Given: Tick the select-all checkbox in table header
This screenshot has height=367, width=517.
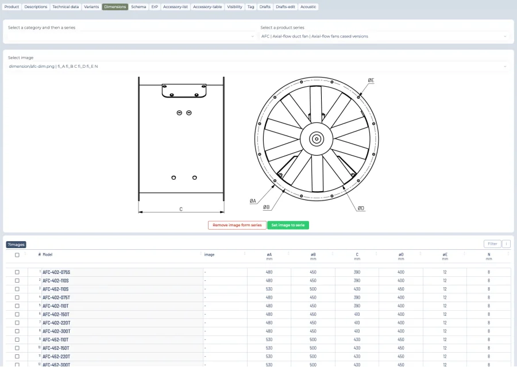Looking at the screenshot, I should (x=17, y=255).
